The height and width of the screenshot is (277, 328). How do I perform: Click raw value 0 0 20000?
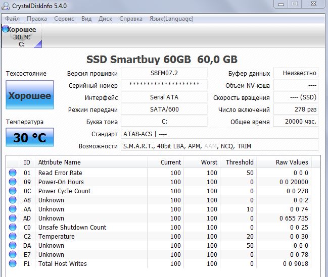(294, 182)
